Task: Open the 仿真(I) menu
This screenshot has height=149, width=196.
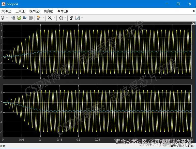Action: coord(49,11)
